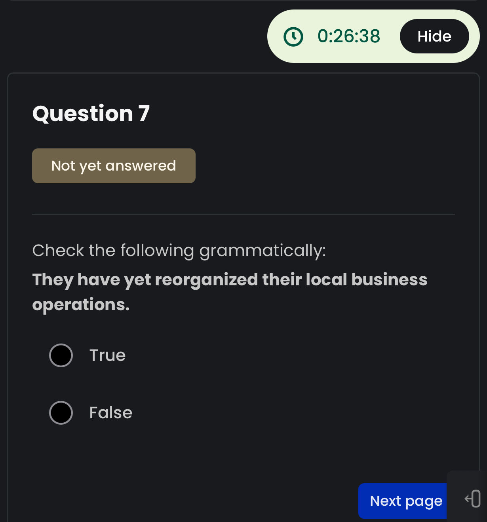Image resolution: width=487 pixels, height=522 pixels.
Task: Click the False answer label
Action: (x=111, y=413)
